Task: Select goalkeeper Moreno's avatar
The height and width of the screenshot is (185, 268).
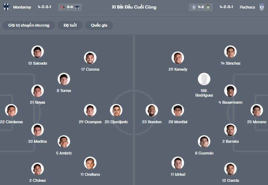Action: [256, 110]
